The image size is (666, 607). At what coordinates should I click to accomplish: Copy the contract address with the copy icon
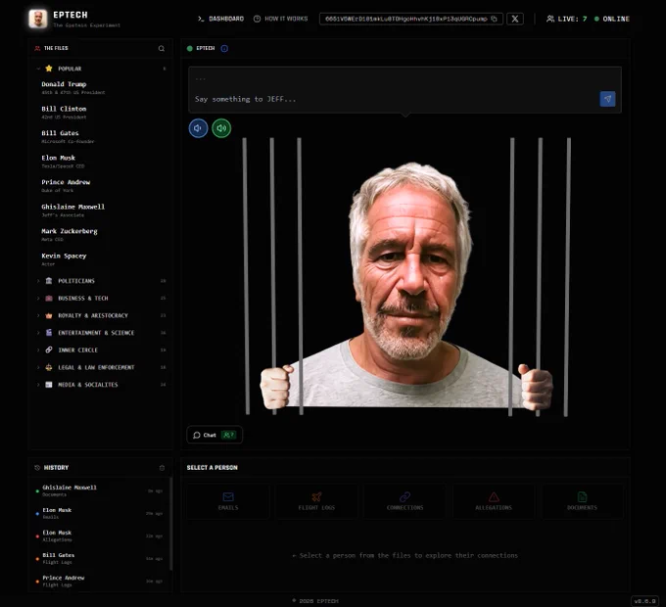point(494,19)
